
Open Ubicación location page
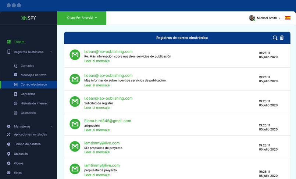pyautogui.click(x=21, y=154)
